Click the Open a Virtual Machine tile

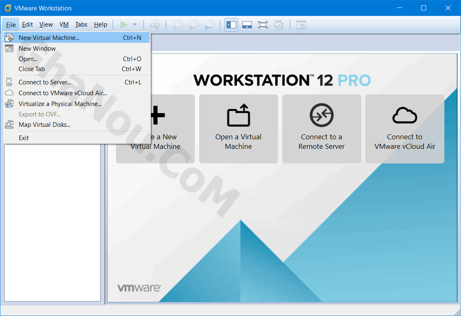(239, 129)
